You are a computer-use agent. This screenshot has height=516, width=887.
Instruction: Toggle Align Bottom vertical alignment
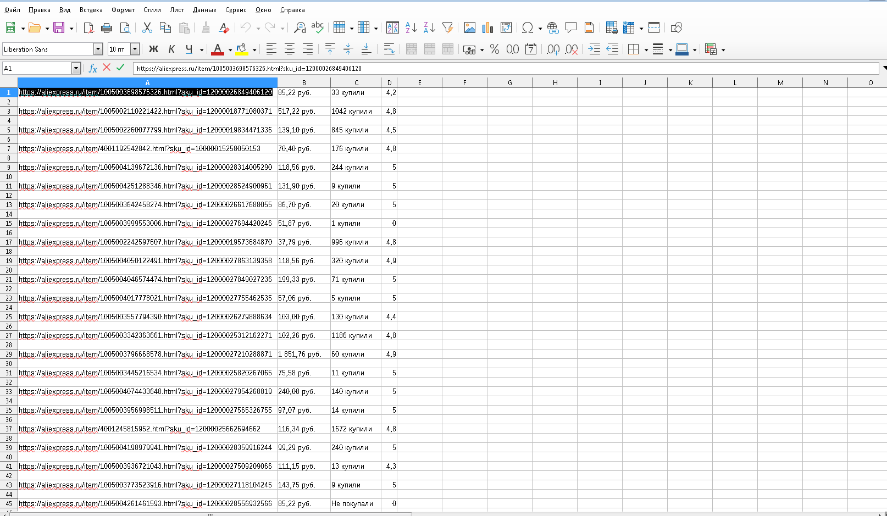(x=366, y=49)
